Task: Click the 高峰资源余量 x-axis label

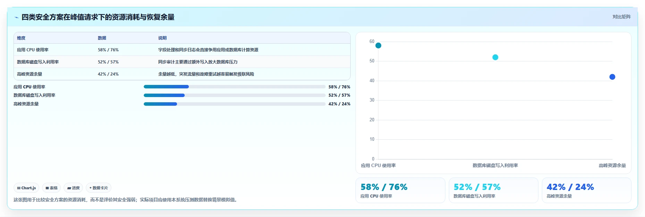Action: (612, 166)
